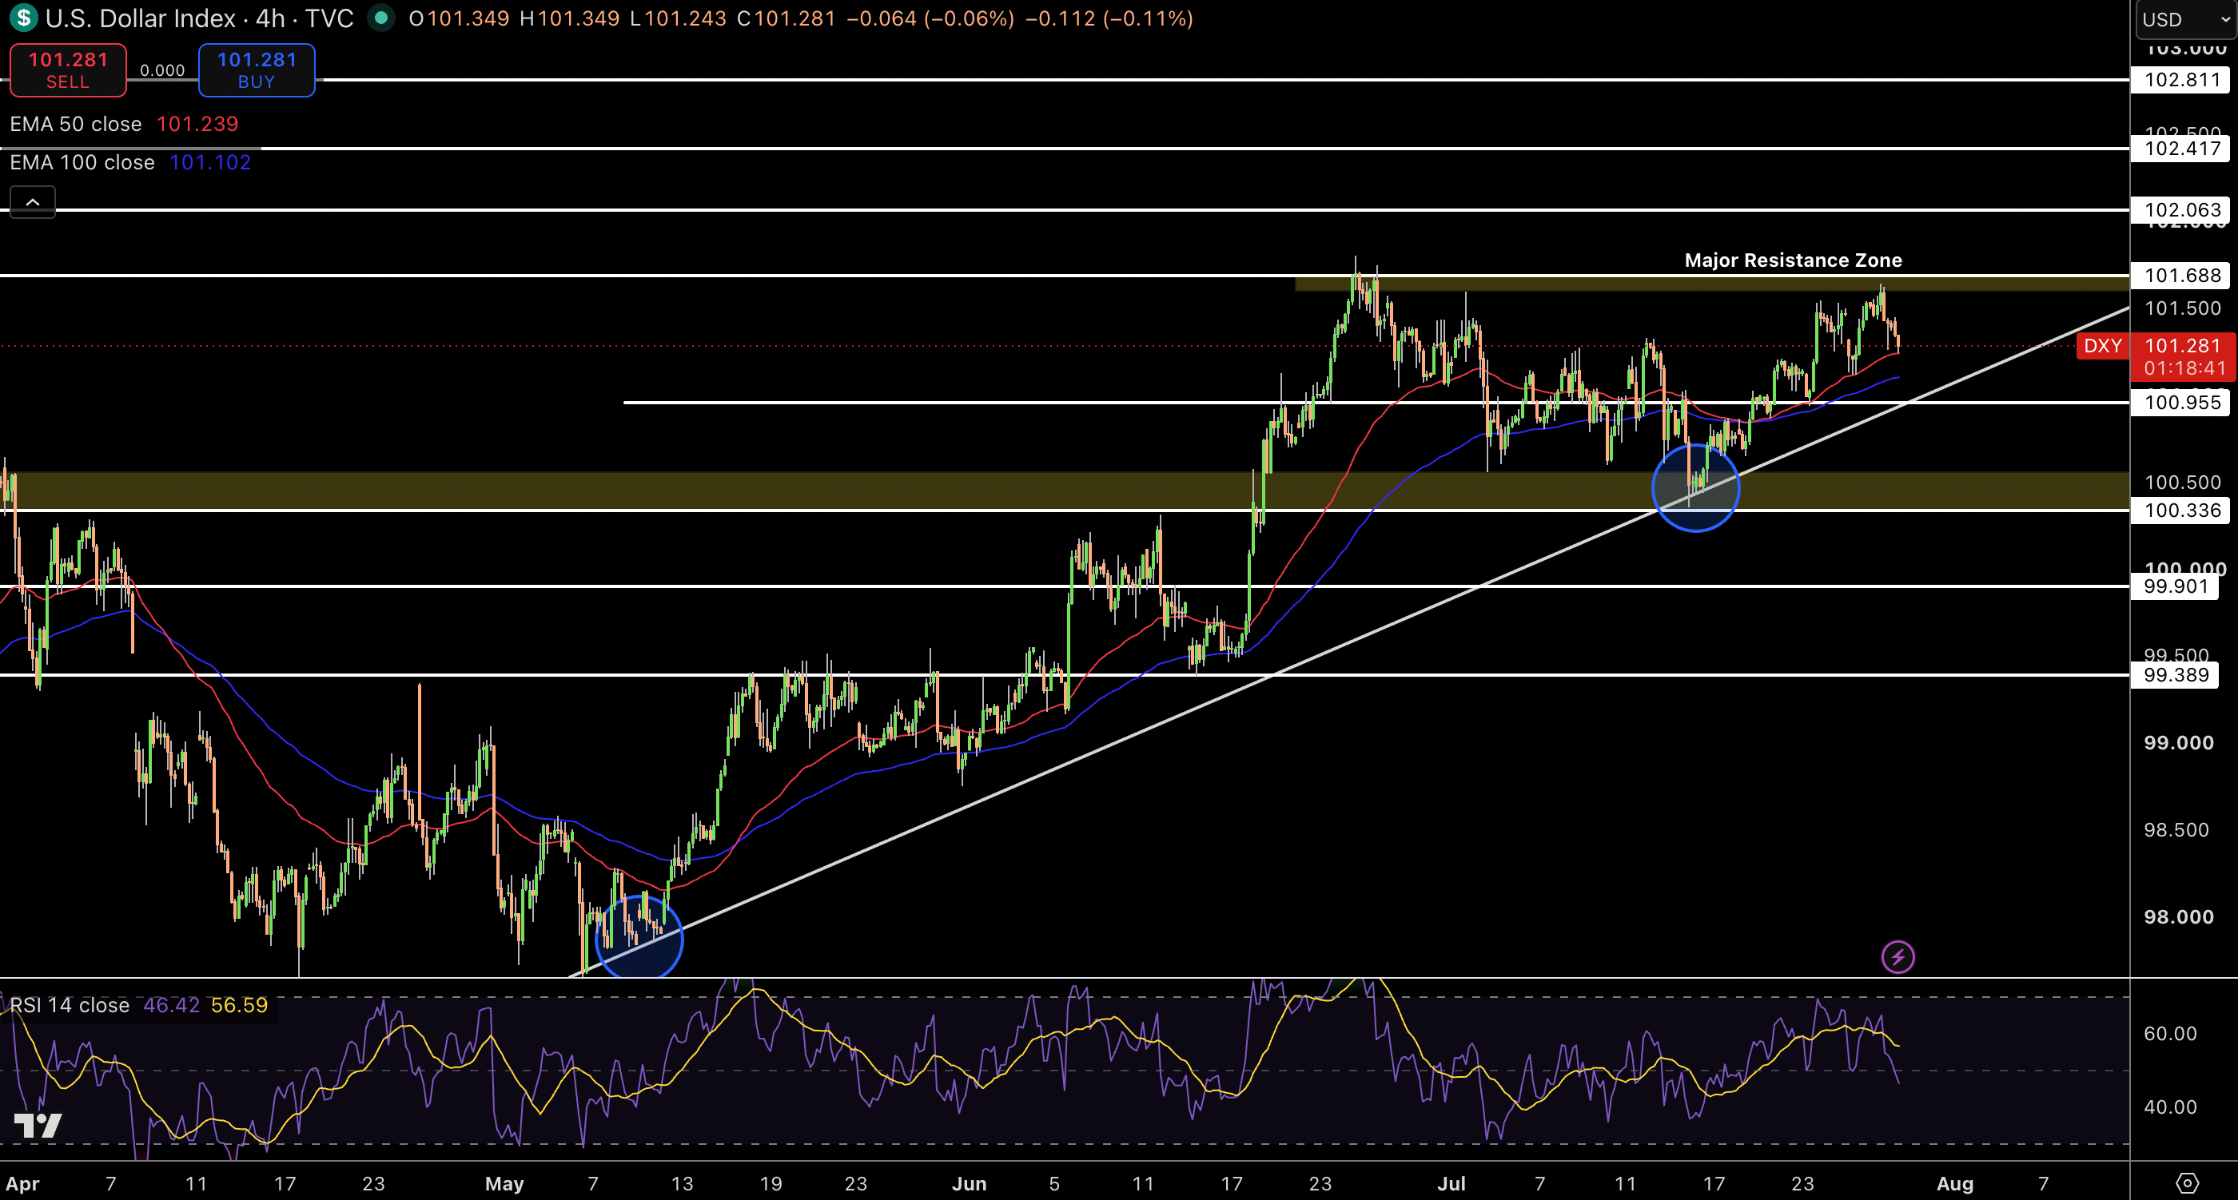This screenshot has height=1200, width=2238.
Task: Click the TradingView logo watermark link
Action: (x=38, y=1126)
